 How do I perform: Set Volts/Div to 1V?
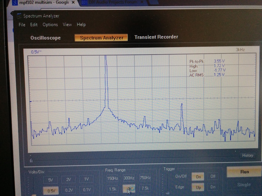(x=86, y=179)
